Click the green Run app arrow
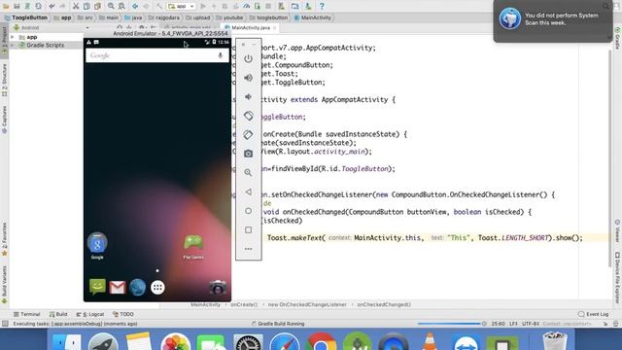This screenshot has height=350, width=622. 203,6
